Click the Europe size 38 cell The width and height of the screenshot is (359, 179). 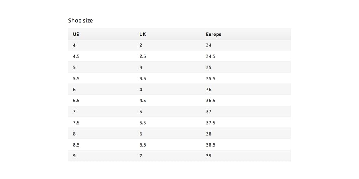tap(209, 134)
